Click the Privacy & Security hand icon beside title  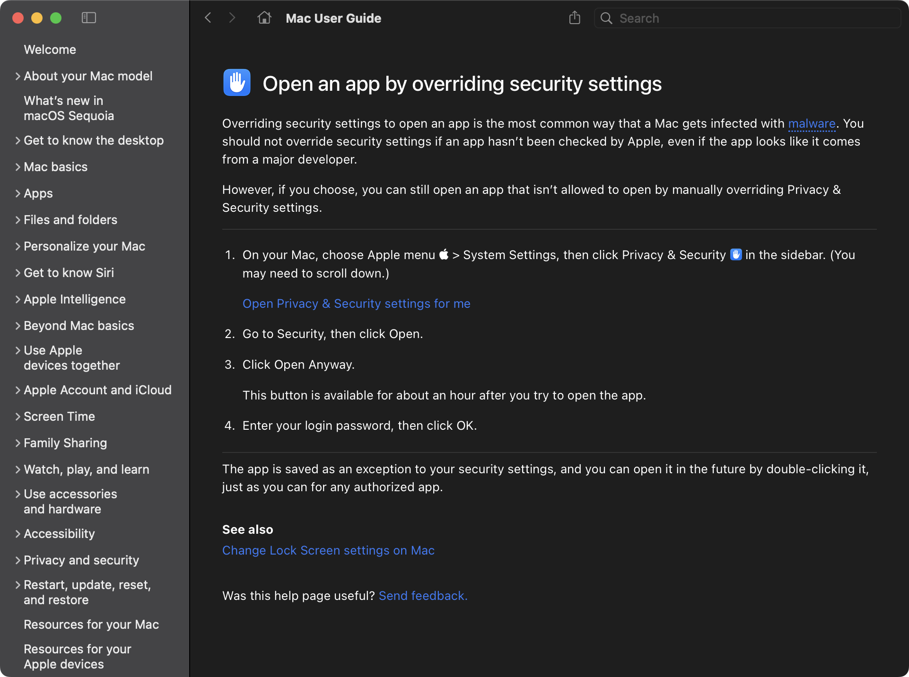click(x=237, y=83)
